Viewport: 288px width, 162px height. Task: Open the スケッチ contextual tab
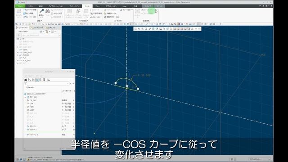159,6
